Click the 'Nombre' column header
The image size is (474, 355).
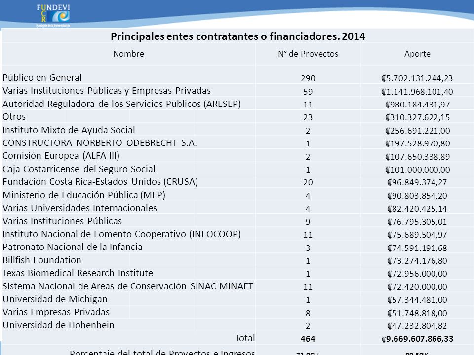128,54
